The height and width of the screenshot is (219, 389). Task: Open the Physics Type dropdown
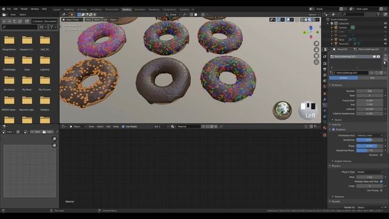tap(370, 172)
